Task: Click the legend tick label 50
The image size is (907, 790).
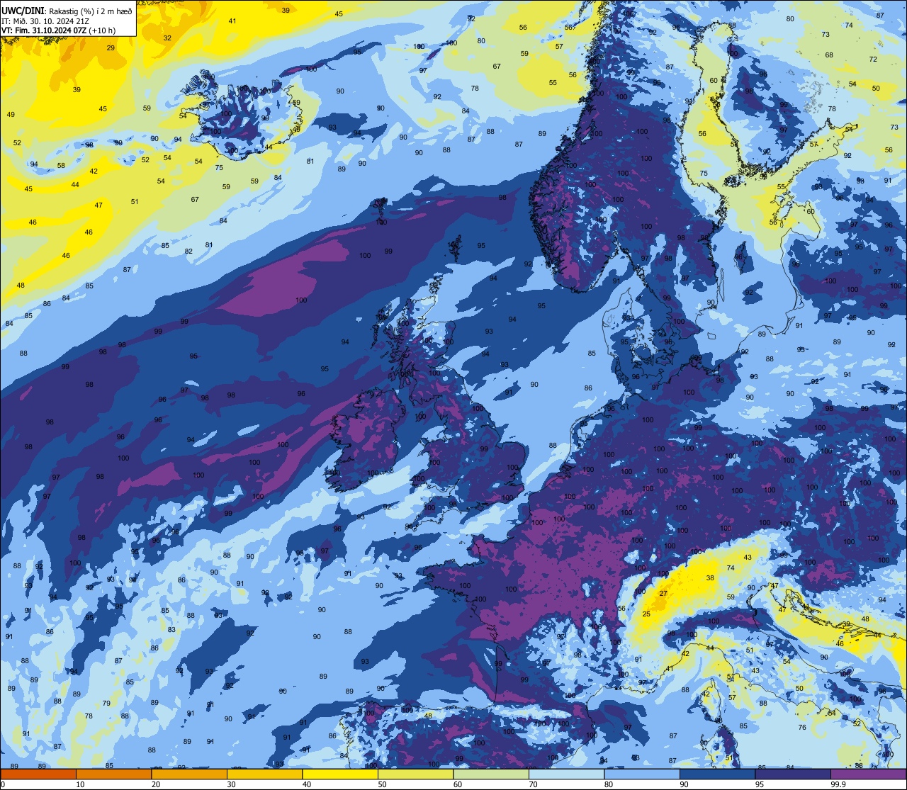Action: click(382, 784)
